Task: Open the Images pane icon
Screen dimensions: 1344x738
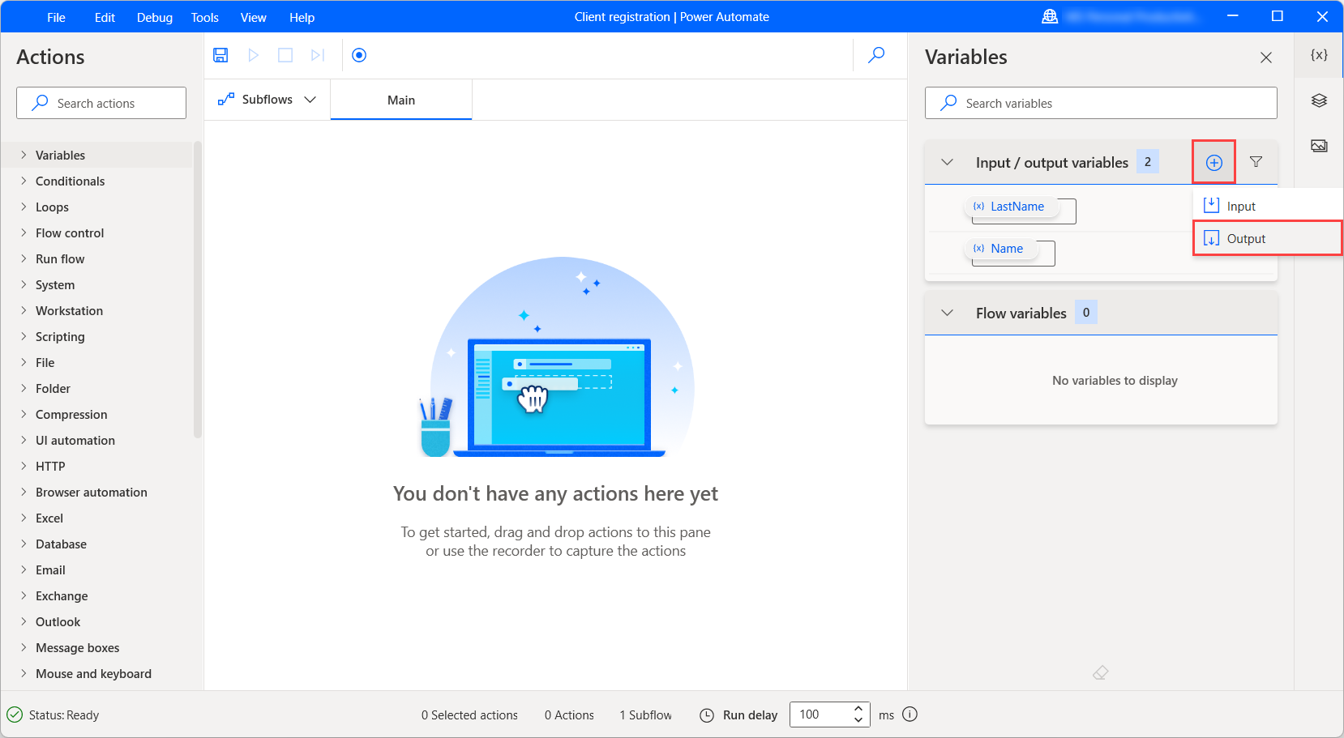Action: pos(1319,145)
